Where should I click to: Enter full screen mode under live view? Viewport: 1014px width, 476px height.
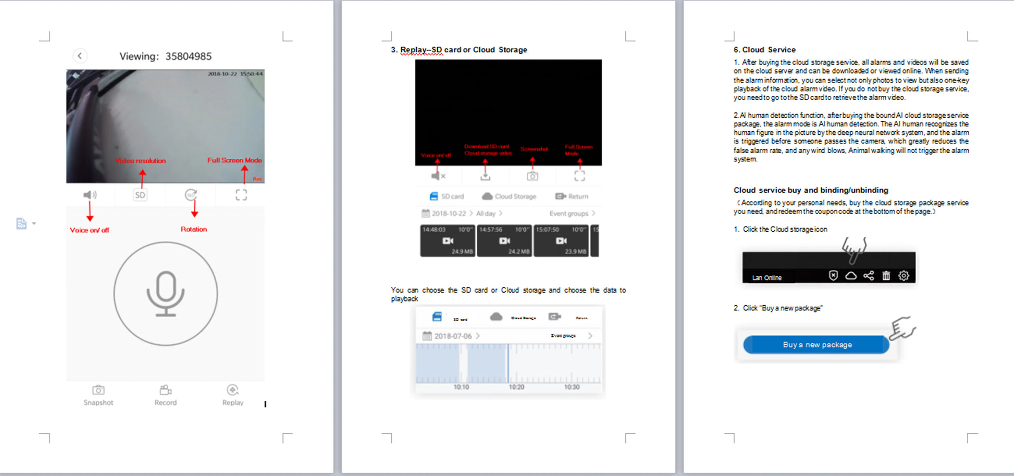241,195
